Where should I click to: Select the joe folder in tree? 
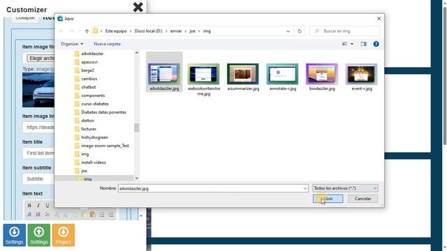click(84, 171)
